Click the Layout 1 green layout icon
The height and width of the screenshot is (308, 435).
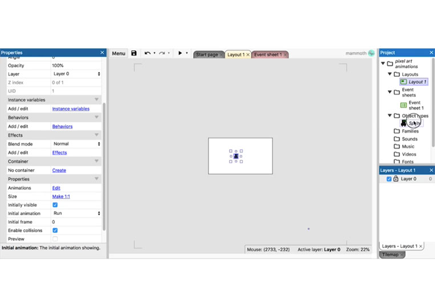tap(404, 82)
